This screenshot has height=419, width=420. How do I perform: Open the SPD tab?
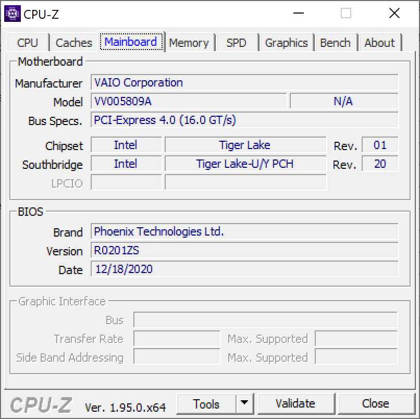point(237,43)
